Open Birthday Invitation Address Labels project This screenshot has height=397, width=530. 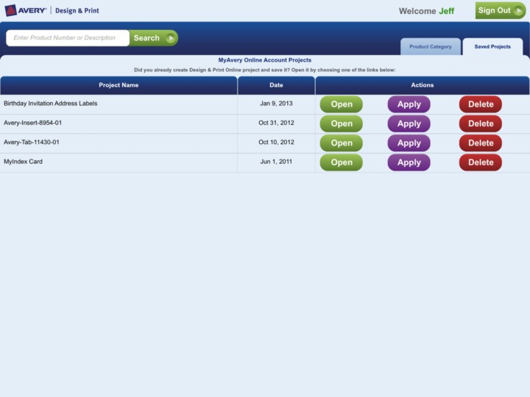(342, 104)
